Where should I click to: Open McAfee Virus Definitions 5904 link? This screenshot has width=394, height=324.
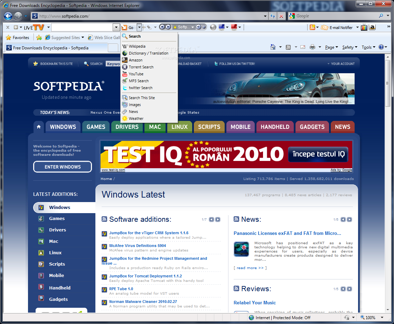(x=138, y=246)
